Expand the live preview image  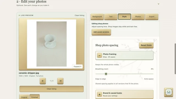[78, 67]
